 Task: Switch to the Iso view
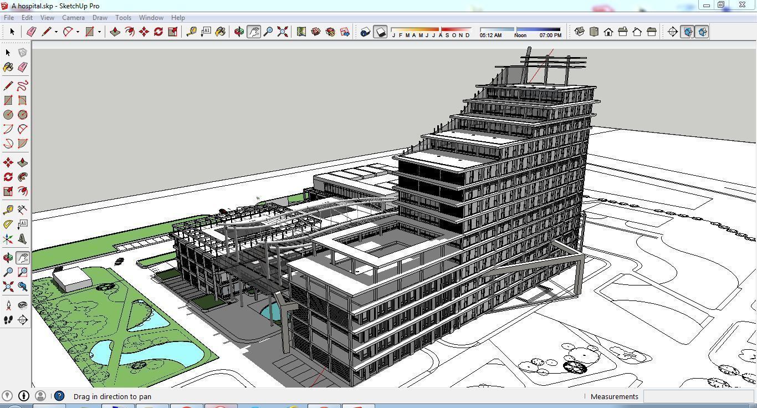(580, 32)
